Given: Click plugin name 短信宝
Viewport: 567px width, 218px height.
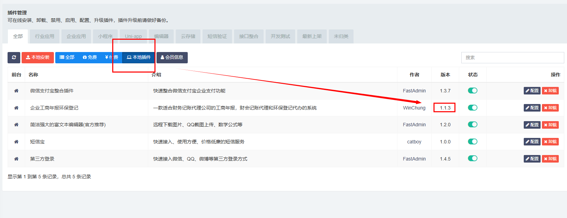Looking at the screenshot, I should (x=37, y=142).
